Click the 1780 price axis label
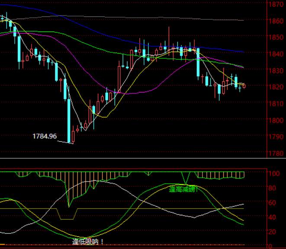The image size is (286, 249). tap(276, 153)
